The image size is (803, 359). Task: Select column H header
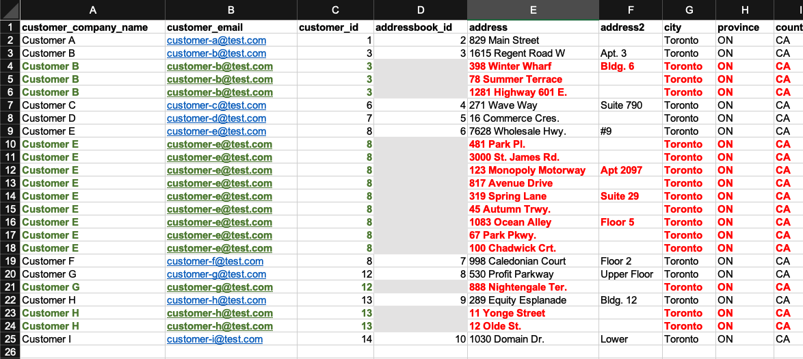[x=745, y=10]
